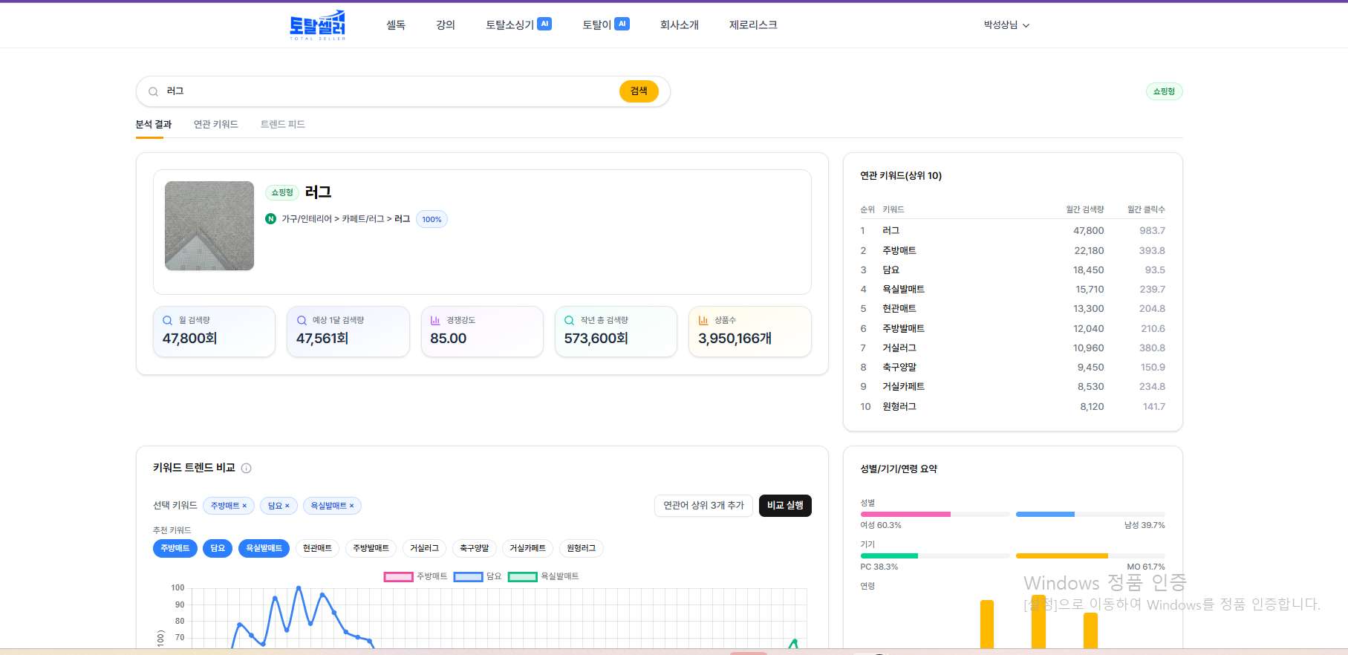Screen dimensions: 1348x655
Task: Open the 토탈소싱기 menu
Action: (x=510, y=25)
